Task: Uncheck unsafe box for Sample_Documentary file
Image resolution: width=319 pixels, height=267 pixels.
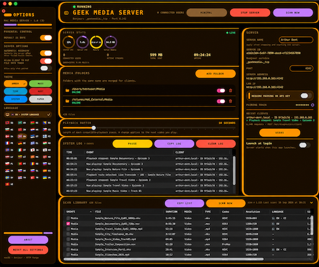Action: point(68,224)
